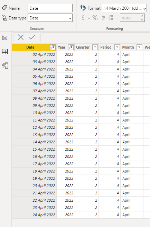Open currency format dropdown arrow
Screen dimensions: 150x227
click(89, 18)
